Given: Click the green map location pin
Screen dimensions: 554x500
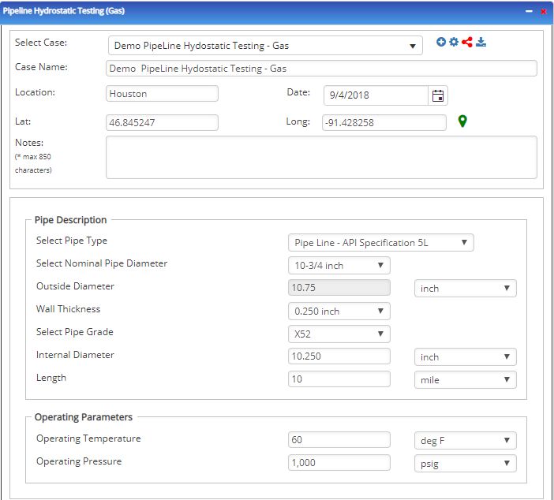Looking at the screenshot, I should point(462,121).
